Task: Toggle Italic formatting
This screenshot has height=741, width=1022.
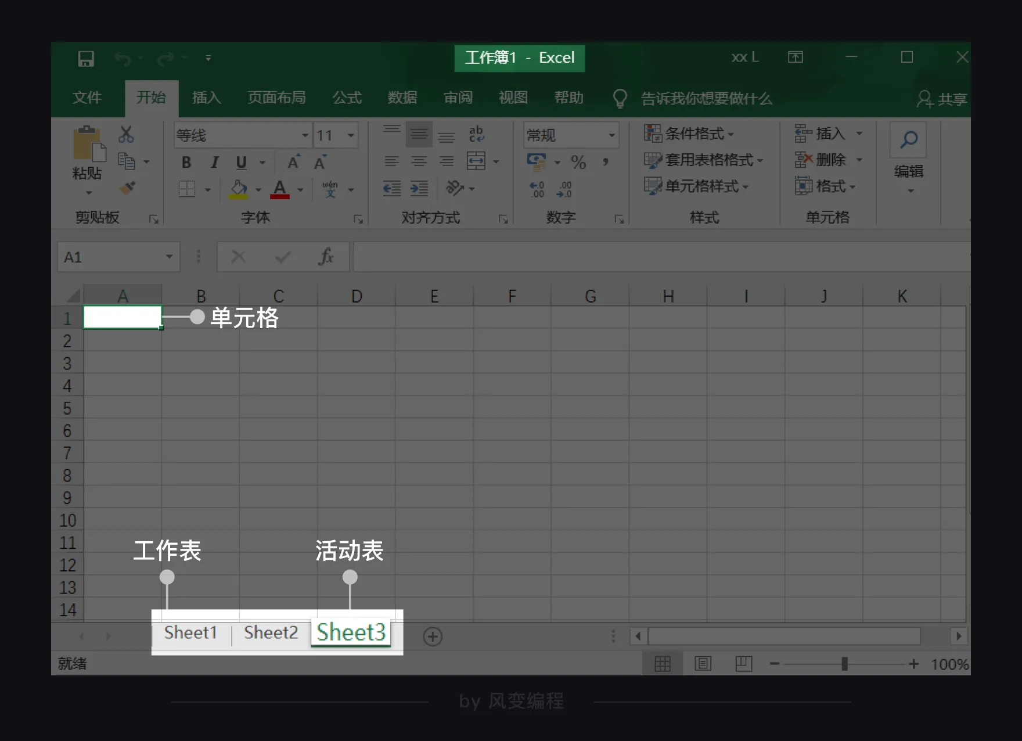Action: pos(214,163)
